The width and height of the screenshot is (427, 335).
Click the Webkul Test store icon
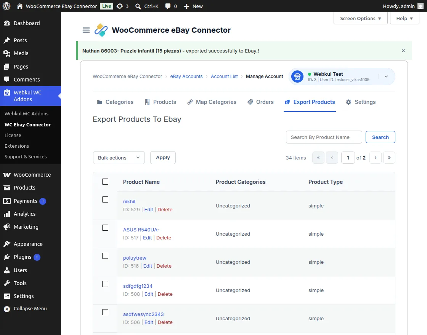[297, 77]
